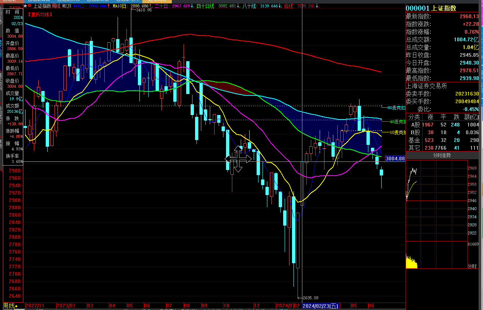Click the 000001 上证指数 title in side panel
483x310 pixels.
point(431,8)
